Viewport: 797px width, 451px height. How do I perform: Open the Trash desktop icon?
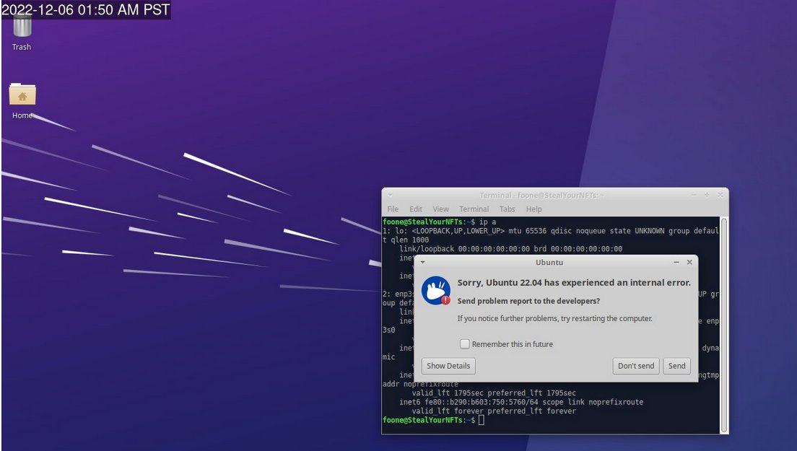tap(22, 25)
